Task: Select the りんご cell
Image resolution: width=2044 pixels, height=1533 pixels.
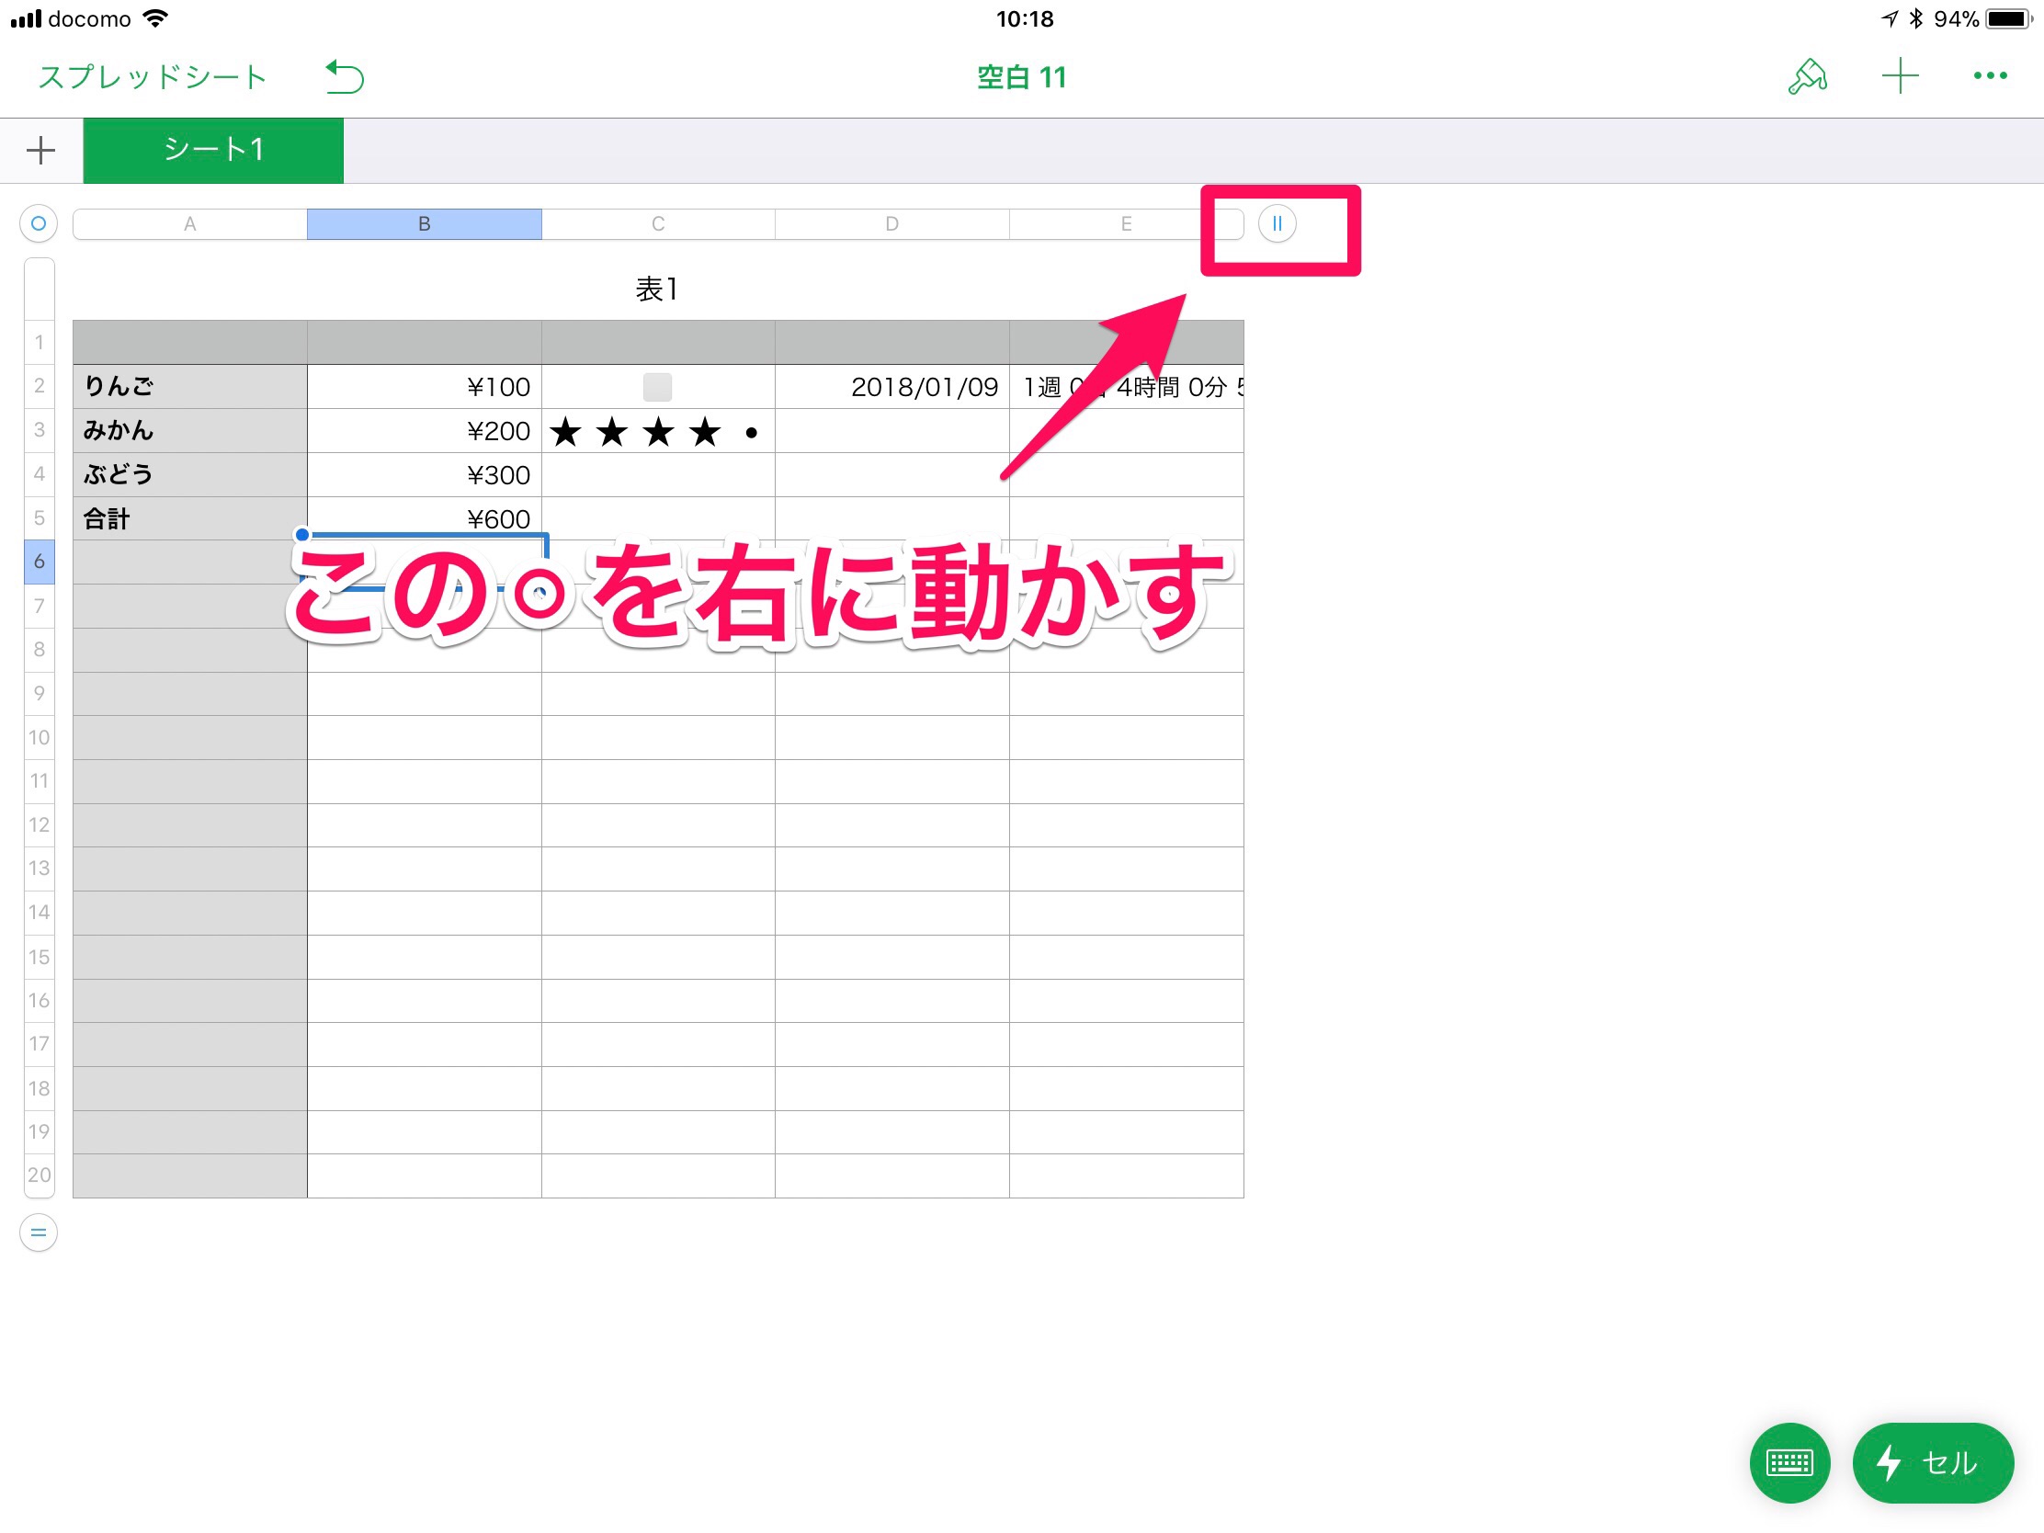Action: coord(189,386)
